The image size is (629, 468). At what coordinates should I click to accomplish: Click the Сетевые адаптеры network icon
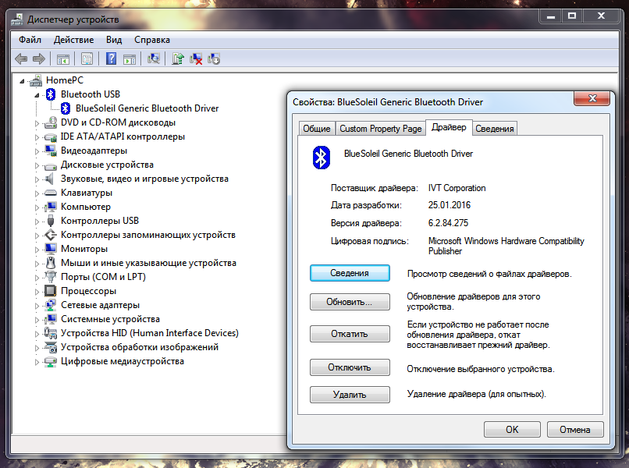(x=51, y=305)
